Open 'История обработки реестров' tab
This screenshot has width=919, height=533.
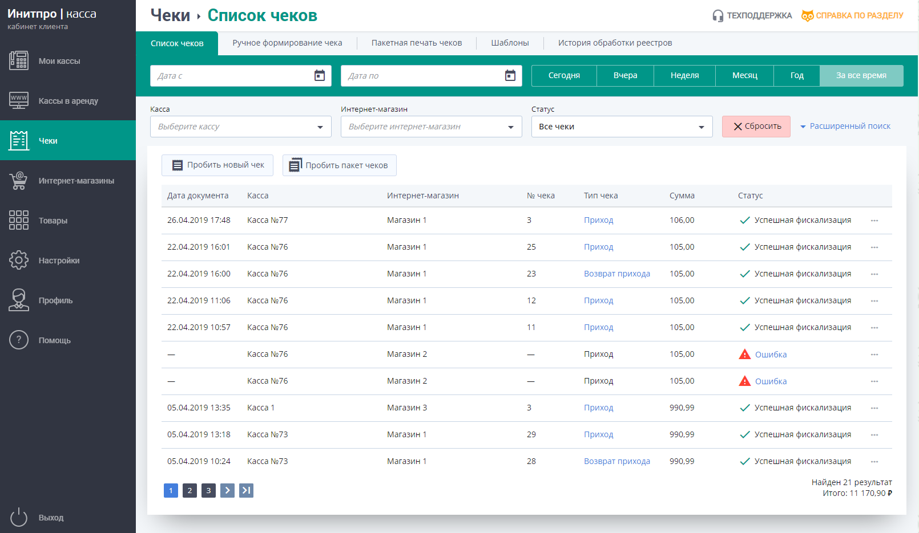click(x=615, y=43)
